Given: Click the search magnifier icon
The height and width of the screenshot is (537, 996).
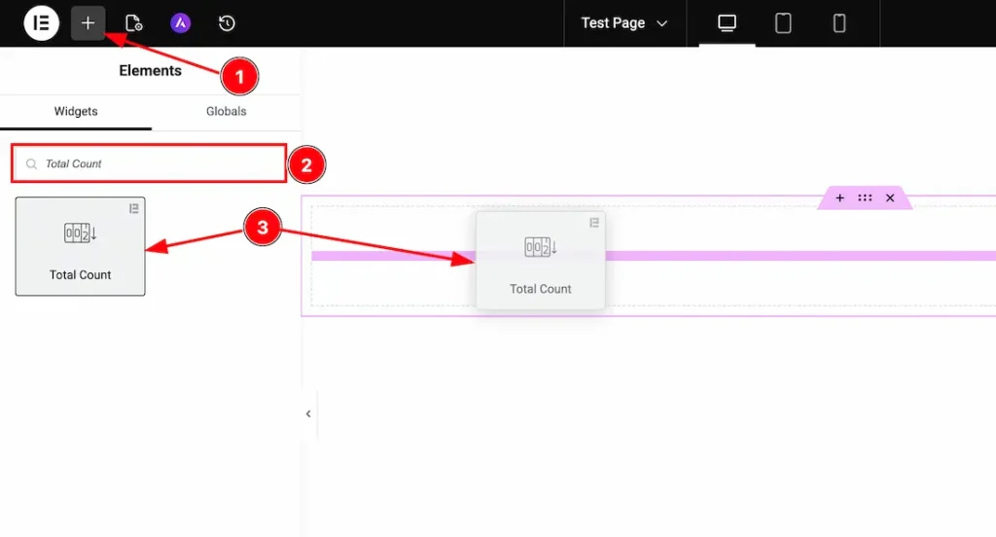Looking at the screenshot, I should pos(31,164).
